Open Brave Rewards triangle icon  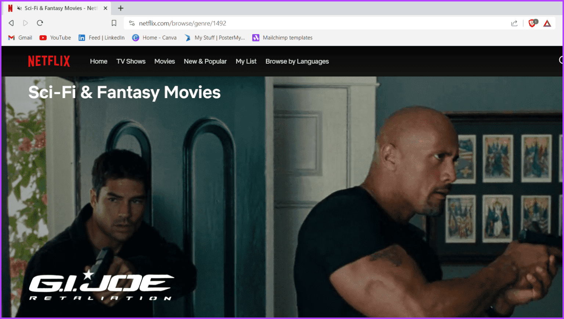click(547, 24)
